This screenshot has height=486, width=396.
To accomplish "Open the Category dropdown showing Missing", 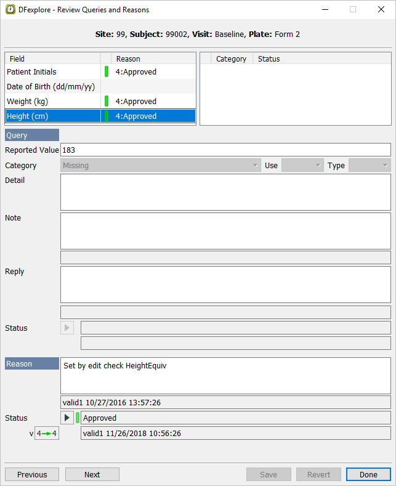I will tap(161, 166).
